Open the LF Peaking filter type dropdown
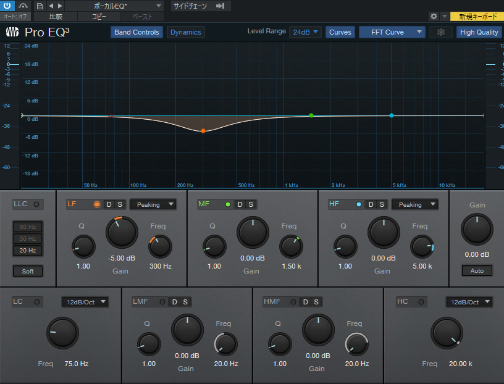 pos(153,204)
